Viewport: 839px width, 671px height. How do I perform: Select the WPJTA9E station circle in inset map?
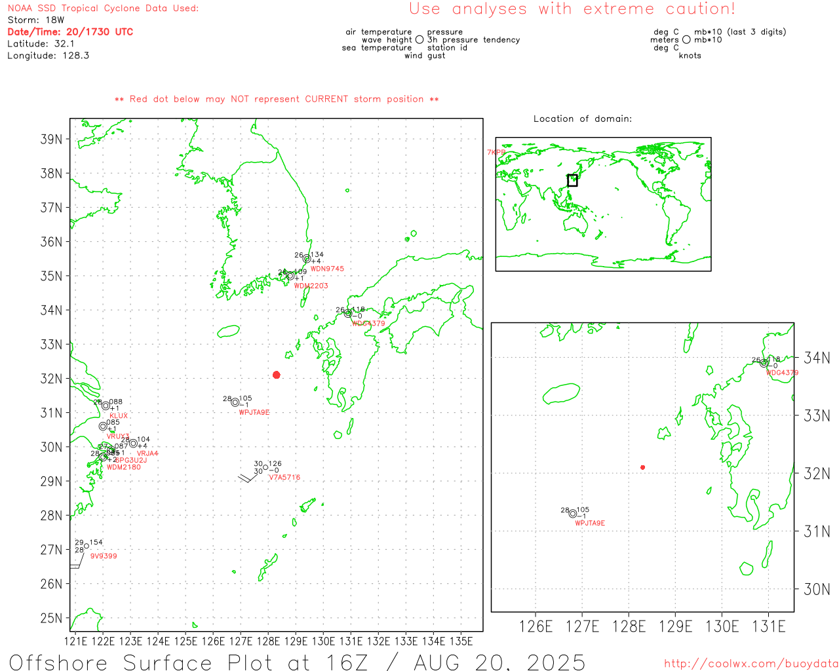coord(573,514)
